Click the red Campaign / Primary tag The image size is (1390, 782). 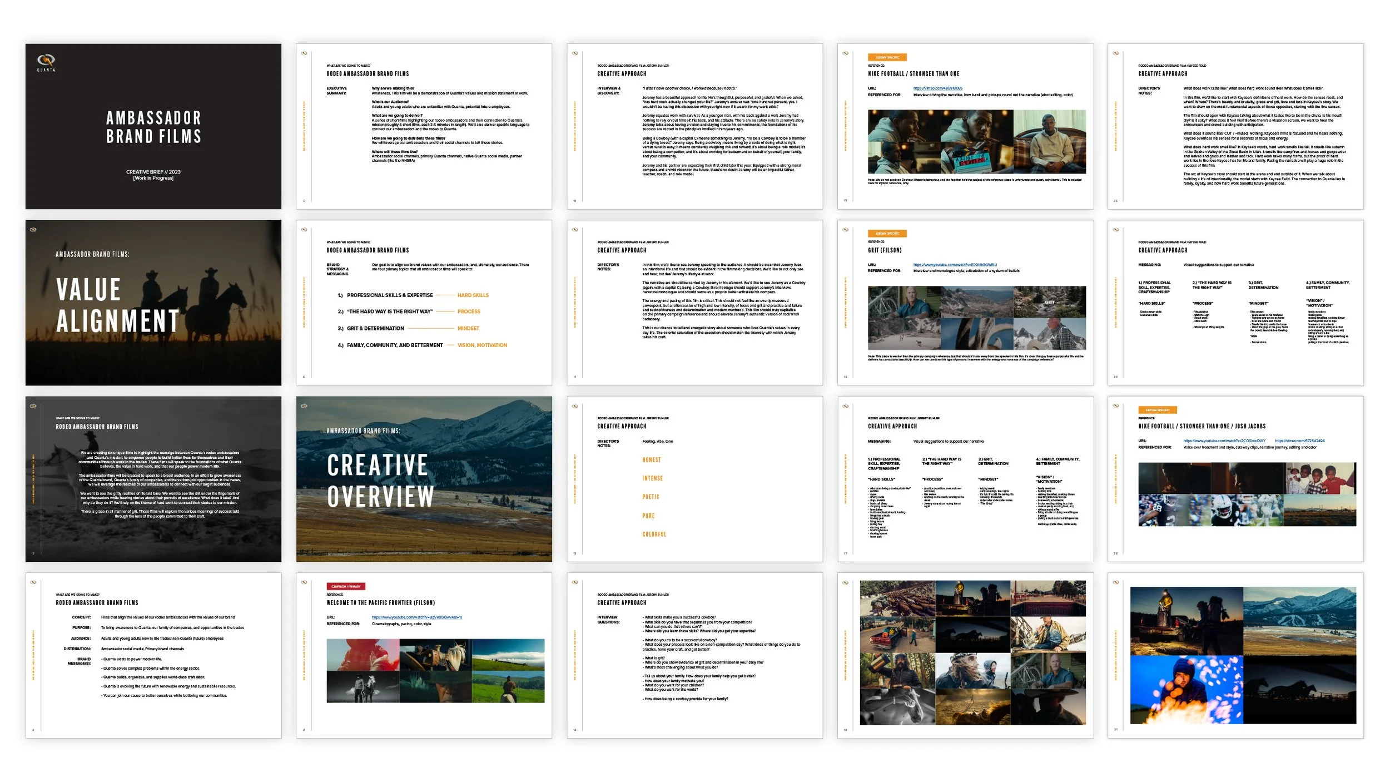346,586
